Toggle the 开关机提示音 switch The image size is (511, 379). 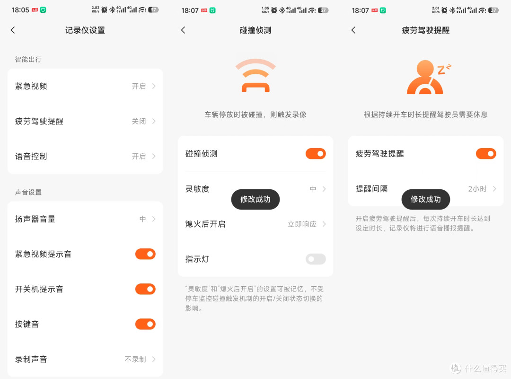pos(145,289)
